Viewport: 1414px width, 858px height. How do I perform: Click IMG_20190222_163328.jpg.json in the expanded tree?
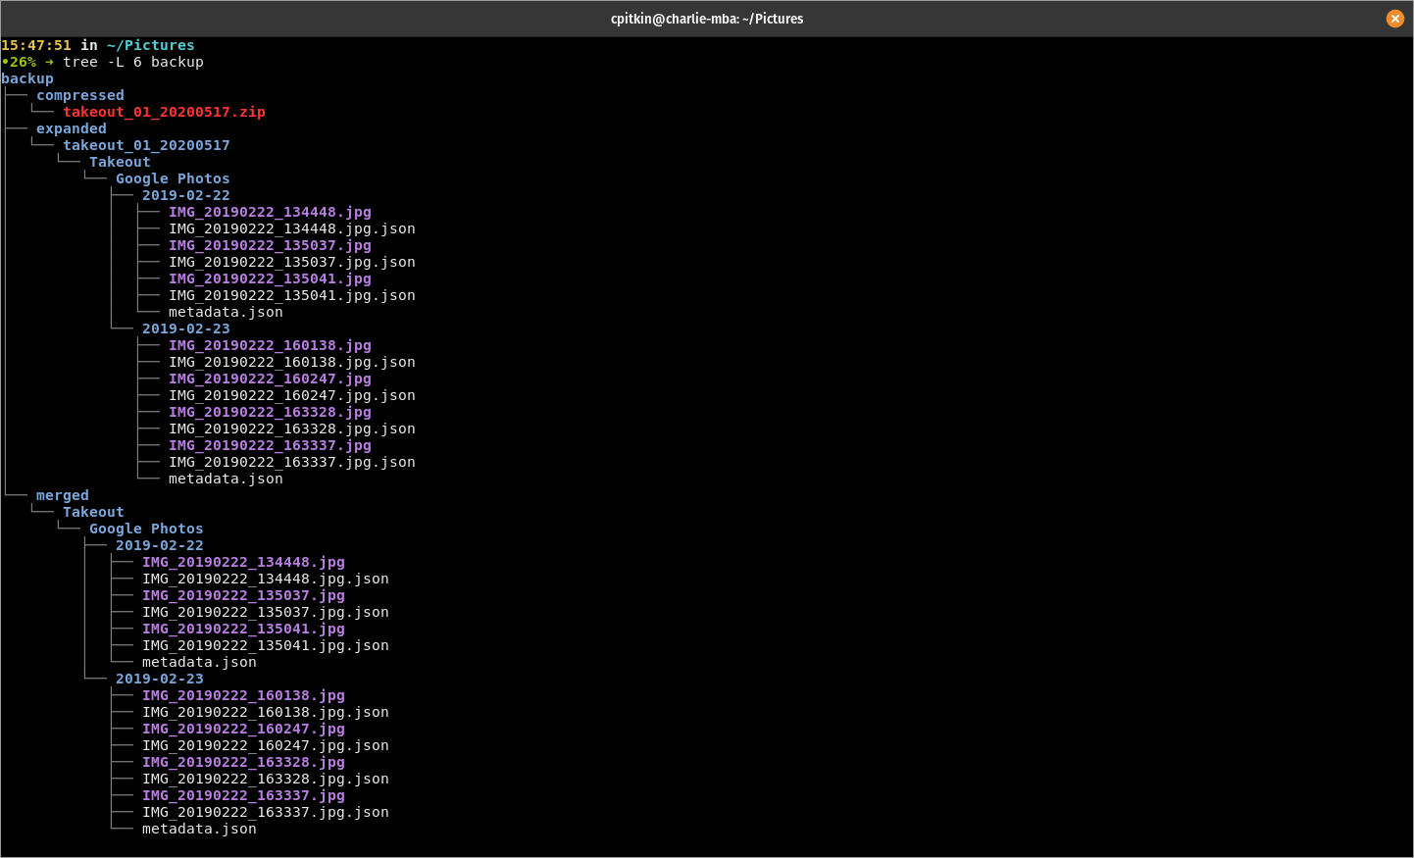[292, 429]
